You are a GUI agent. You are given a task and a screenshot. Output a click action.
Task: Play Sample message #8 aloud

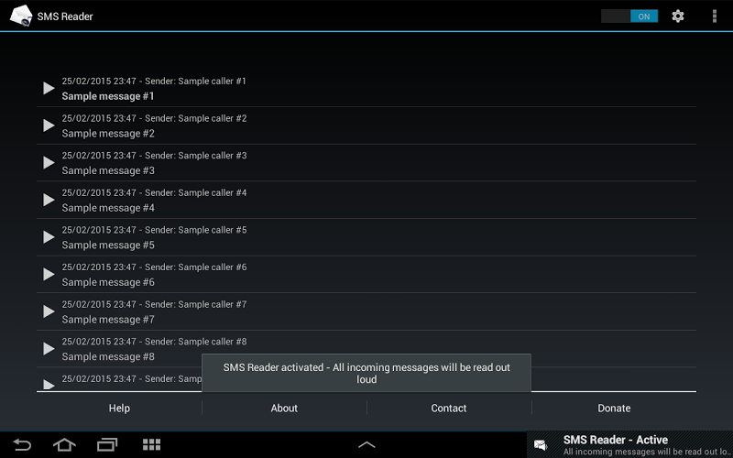coord(49,349)
